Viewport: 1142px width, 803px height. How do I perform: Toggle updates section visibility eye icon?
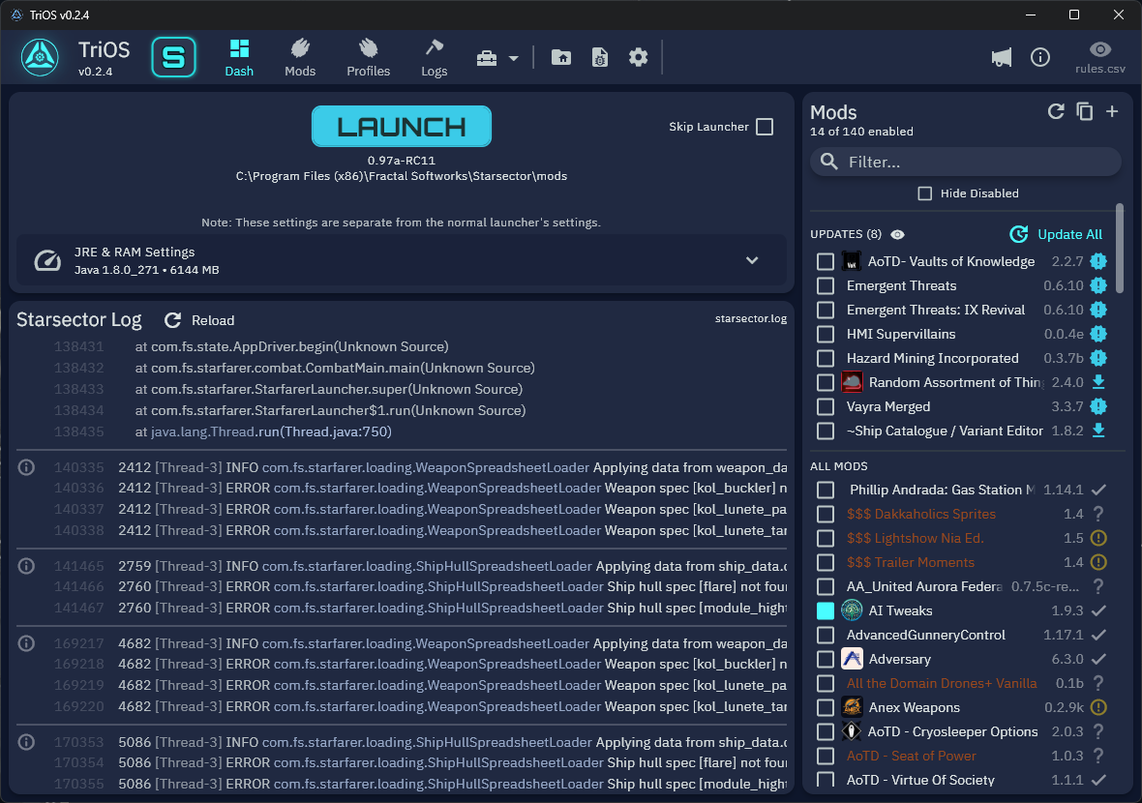click(x=897, y=234)
